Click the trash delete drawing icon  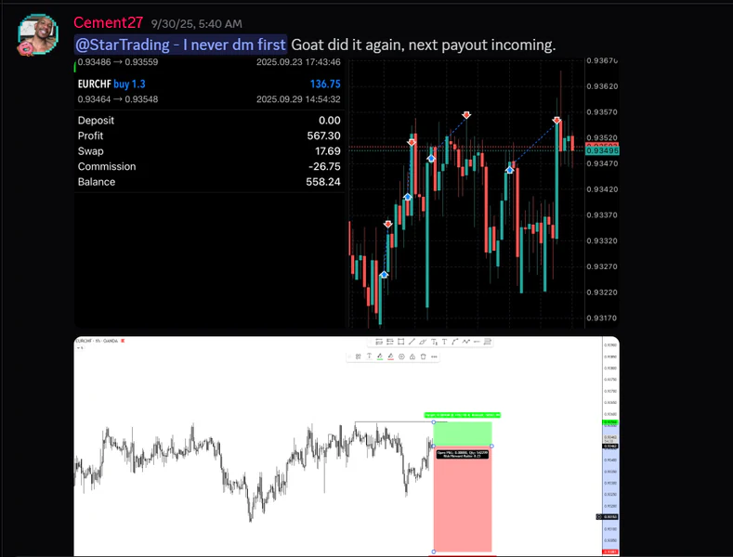423,356
